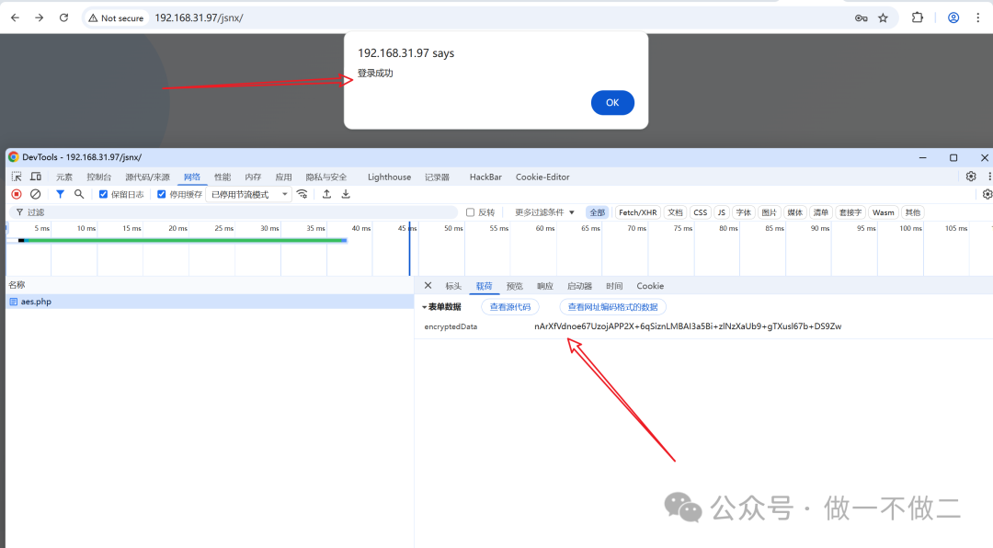Viewport: 993px width, 548px height.
Task: Select the aes.php request row
Action: tap(210, 302)
